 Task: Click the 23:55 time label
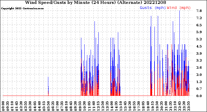(x=188, y=106)
